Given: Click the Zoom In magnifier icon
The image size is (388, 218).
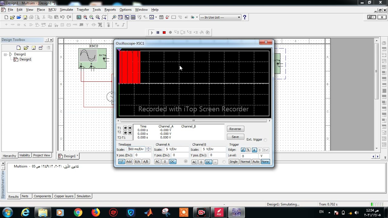Looking at the screenshot, I should [85, 17].
